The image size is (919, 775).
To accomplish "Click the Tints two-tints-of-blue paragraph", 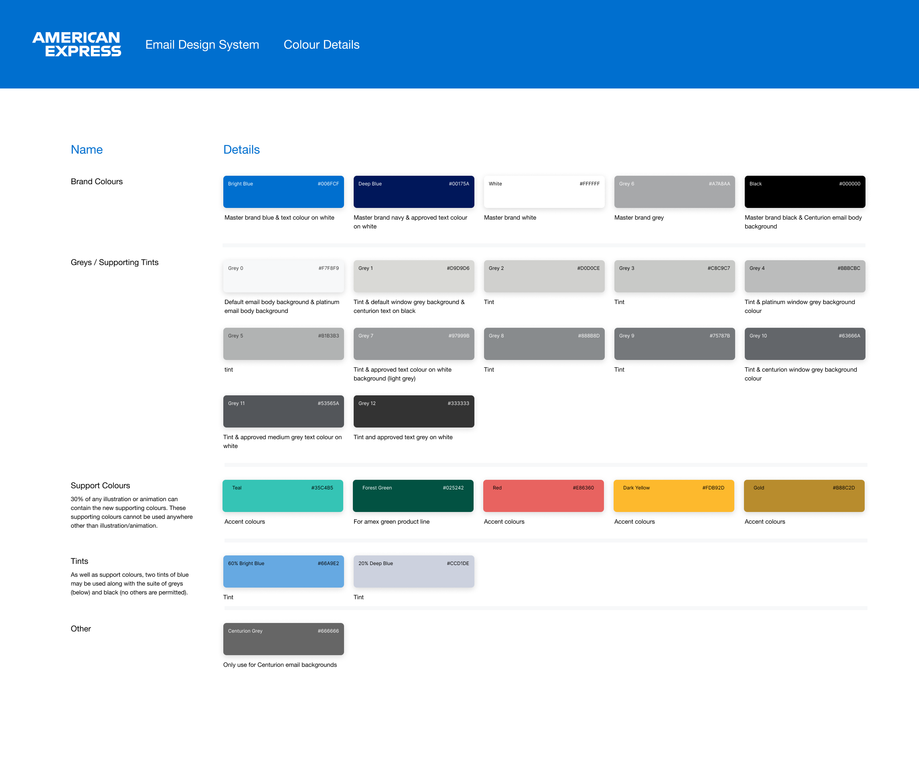I will (x=130, y=584).
